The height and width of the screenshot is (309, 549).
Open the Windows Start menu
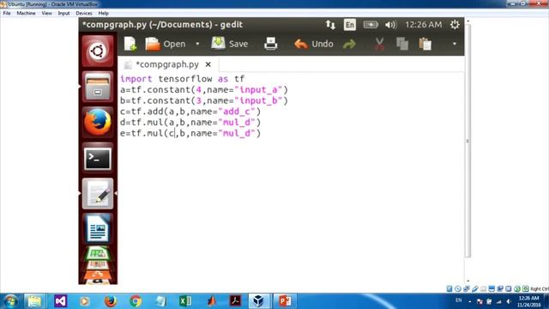click(11, 301)
